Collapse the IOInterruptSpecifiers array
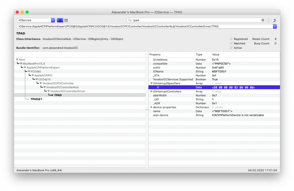This screenshot has width=294, height=191. coord(151,83)
